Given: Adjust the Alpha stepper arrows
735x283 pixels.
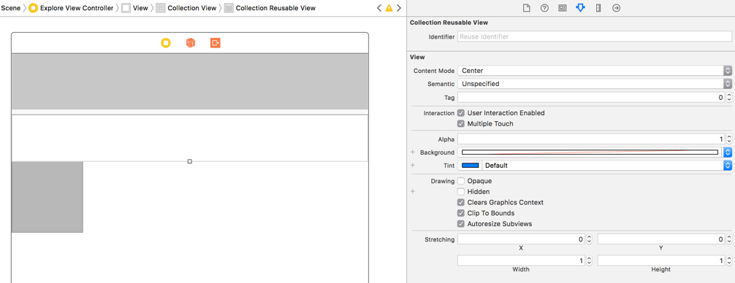Looking at the screenshot, I should click(x=729, y=139).
